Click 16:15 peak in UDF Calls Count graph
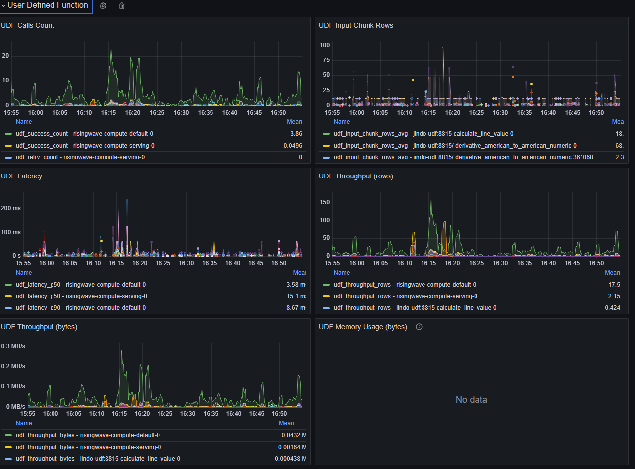Viewport: 635px width, 469px height. tap(111, 50)
